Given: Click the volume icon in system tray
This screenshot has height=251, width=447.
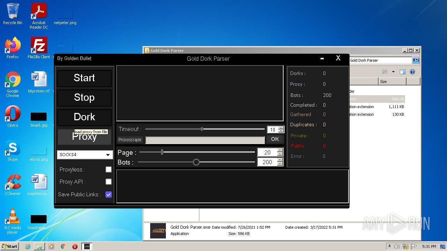Looking at the screenshot, I should [397, 246].
